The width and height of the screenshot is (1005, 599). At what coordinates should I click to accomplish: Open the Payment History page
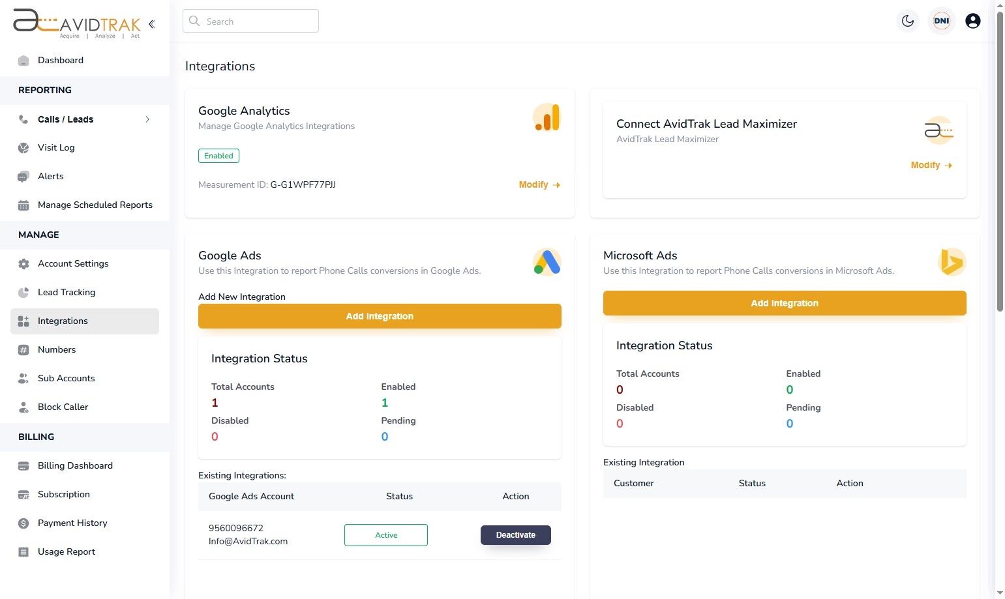tap(72, 523)
